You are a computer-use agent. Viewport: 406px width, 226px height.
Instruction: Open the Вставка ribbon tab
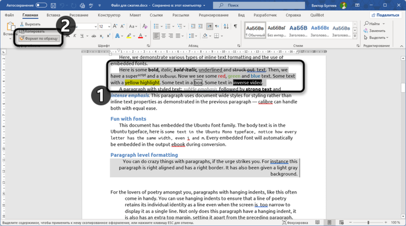pos(53,15)
